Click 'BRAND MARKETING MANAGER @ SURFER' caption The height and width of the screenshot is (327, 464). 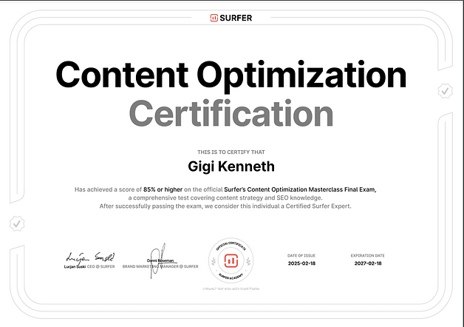(160, 266)
